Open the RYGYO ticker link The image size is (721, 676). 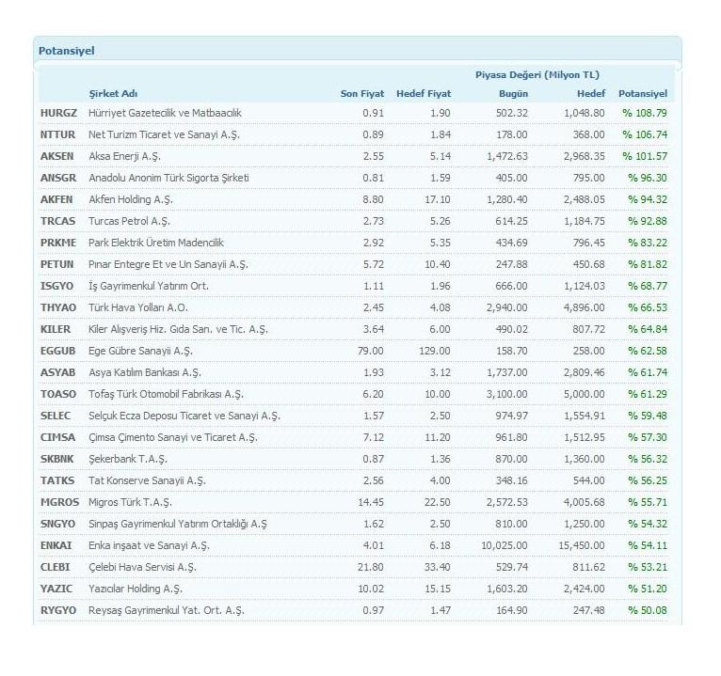coord(58,610)
